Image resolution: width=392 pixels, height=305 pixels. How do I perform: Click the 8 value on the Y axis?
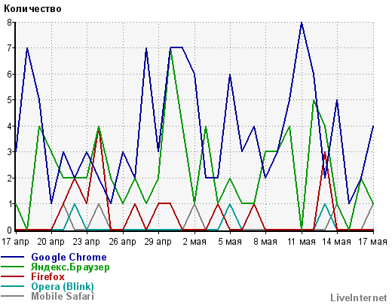pyautogui.click(x=10, y=23)
